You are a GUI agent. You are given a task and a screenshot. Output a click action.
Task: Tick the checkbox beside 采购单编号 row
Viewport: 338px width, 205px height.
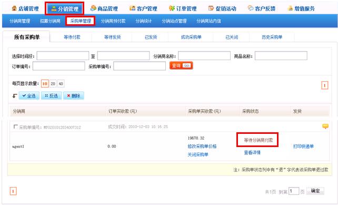coord(15,126)
